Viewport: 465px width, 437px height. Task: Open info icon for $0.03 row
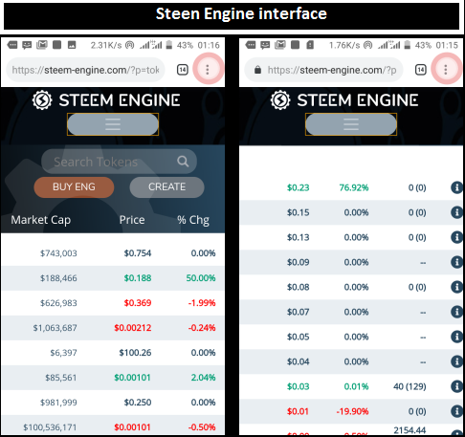point(456,386)
